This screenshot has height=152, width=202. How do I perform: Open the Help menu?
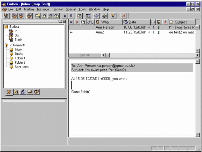tap(106, 9)
